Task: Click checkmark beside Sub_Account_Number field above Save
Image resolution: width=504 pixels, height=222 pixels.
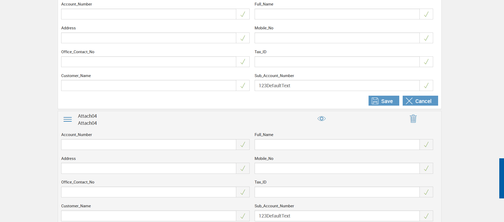Action: pyautogui.click(x=426, y=86)
